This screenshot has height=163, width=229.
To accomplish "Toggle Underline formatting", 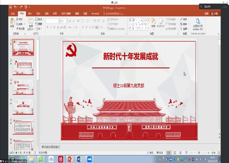I will (54, 27).
